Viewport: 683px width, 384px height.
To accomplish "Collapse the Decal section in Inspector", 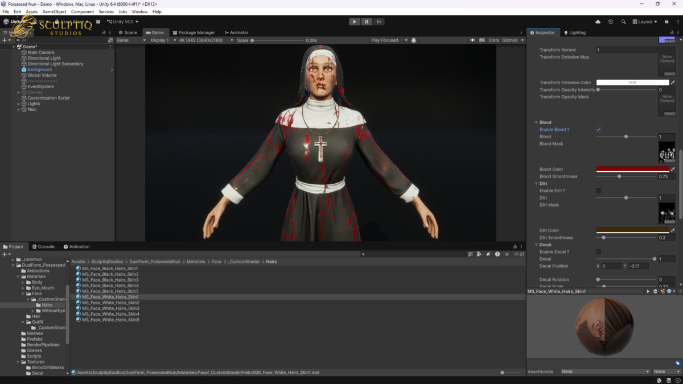I will click(x=536, y=245).
